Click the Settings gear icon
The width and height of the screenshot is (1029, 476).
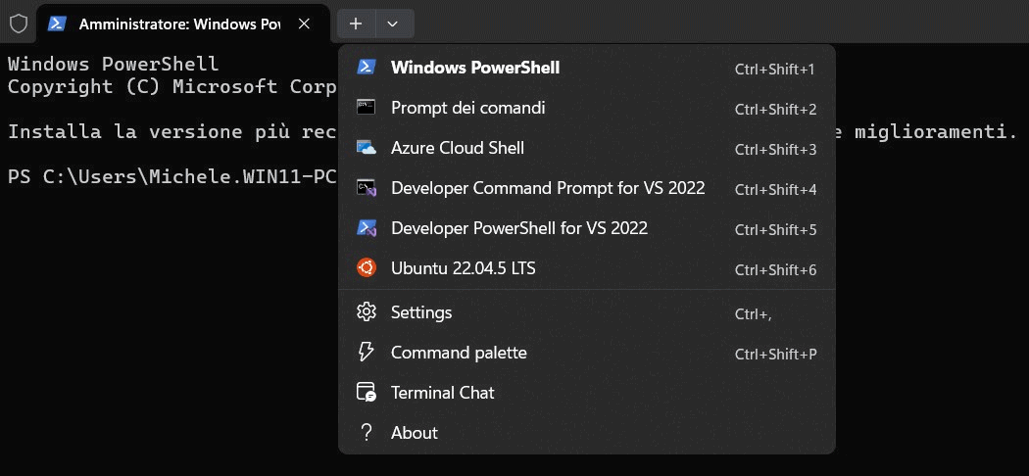tap(367, 311)
